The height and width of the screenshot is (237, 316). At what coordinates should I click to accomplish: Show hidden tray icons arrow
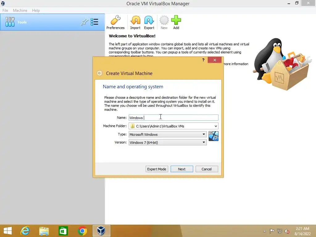point(264,231)
